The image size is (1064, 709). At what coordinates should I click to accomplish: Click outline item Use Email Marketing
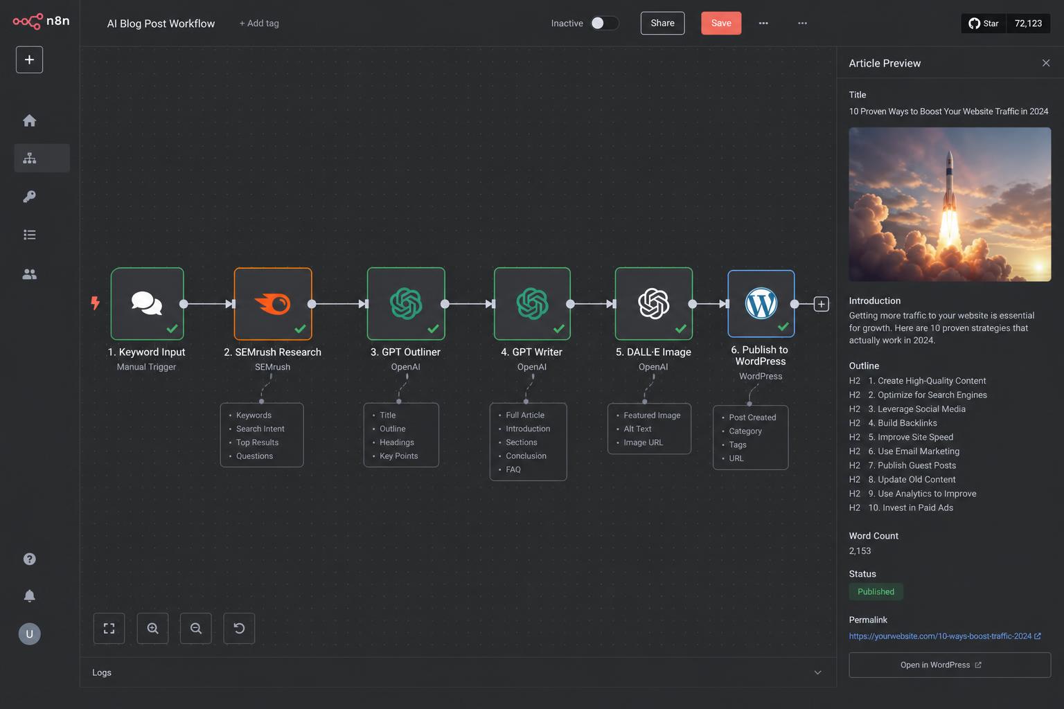[914, 451]
